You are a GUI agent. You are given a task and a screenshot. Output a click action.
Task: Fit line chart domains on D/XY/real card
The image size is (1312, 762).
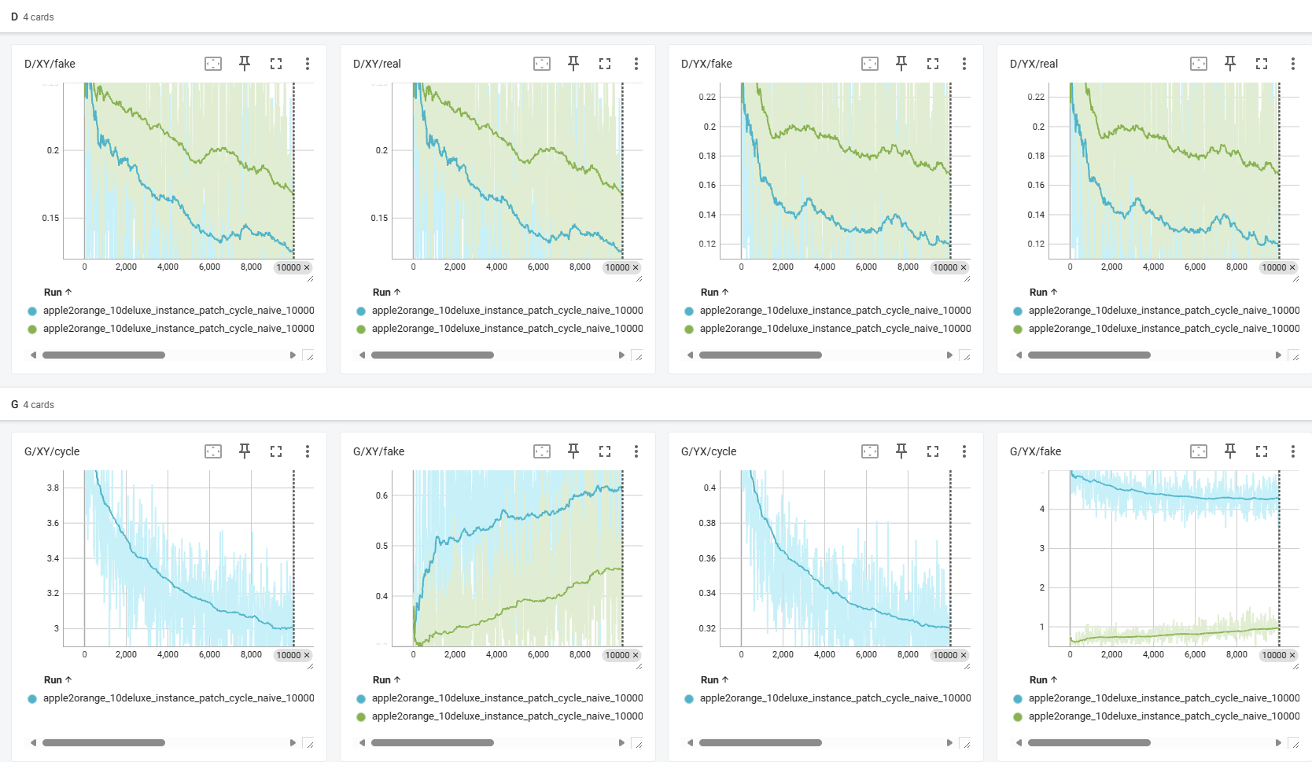[542, 64]
